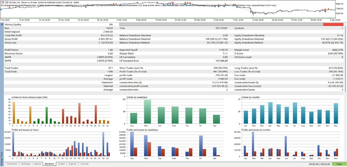Click the History Quality progress bar
The image size is (347, 167).
[231, 24]
